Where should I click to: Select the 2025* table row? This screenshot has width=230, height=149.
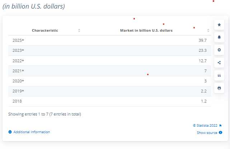(x=109, y=40)
